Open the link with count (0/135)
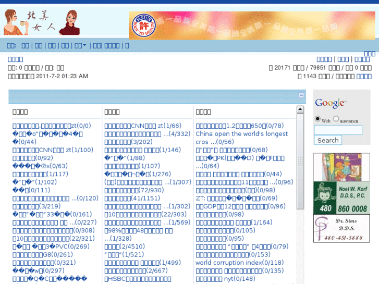Image resolution: width=379 pixels, height=284 pixels. pyautogui.click(x=239, y=270)
